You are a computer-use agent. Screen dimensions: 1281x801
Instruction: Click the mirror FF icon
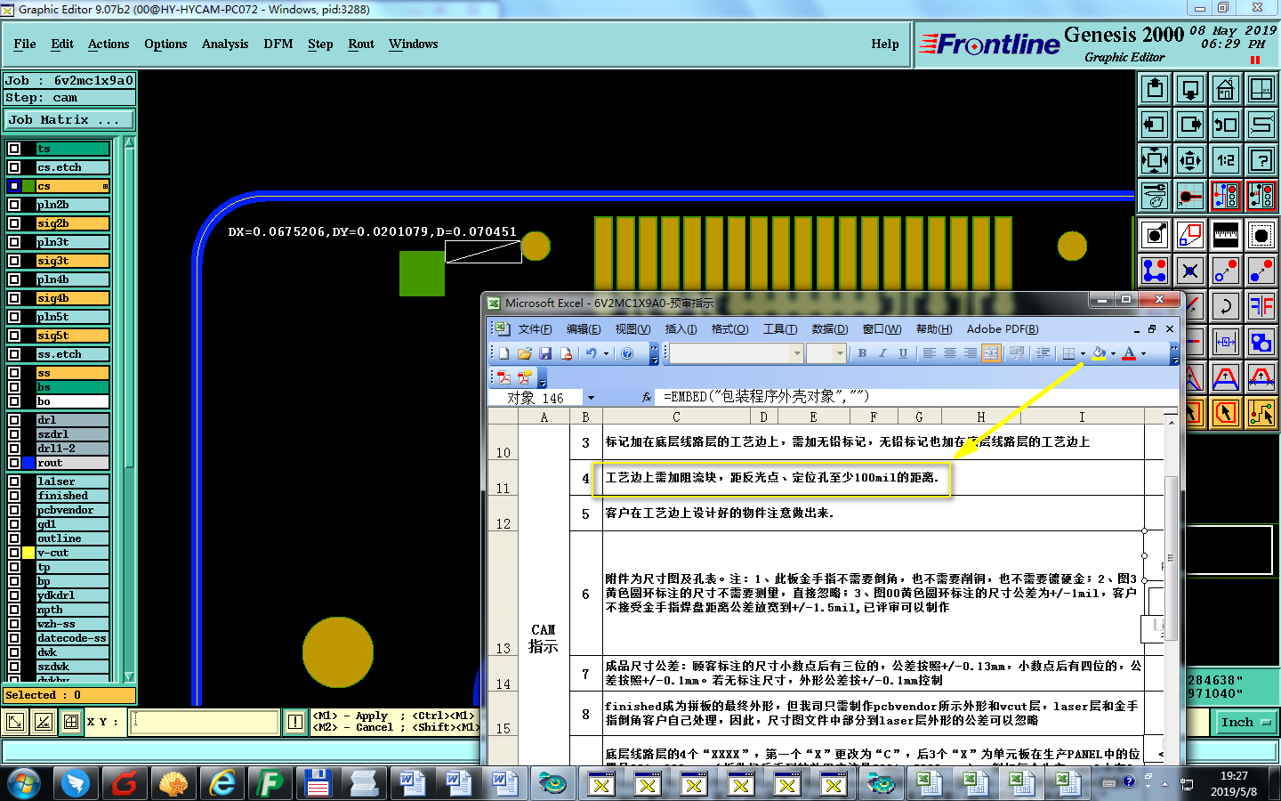pyautogui.click(x=1261, y=307)
